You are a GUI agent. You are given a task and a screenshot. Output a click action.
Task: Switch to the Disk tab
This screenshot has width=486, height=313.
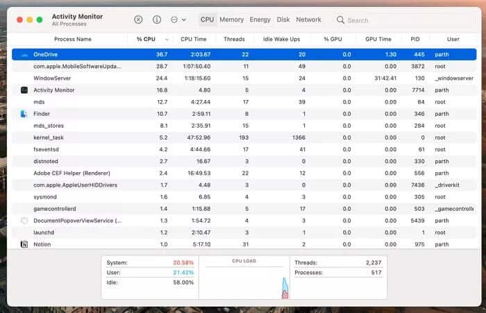click(283, 19)
